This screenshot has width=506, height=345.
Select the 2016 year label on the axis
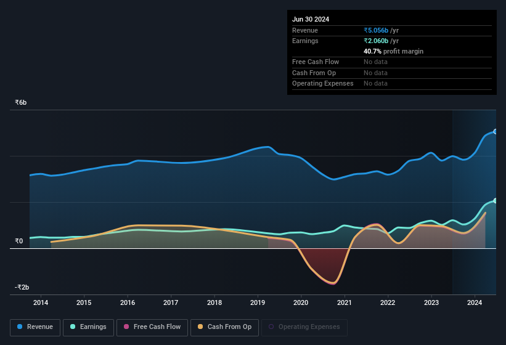[x=128, y=302]
